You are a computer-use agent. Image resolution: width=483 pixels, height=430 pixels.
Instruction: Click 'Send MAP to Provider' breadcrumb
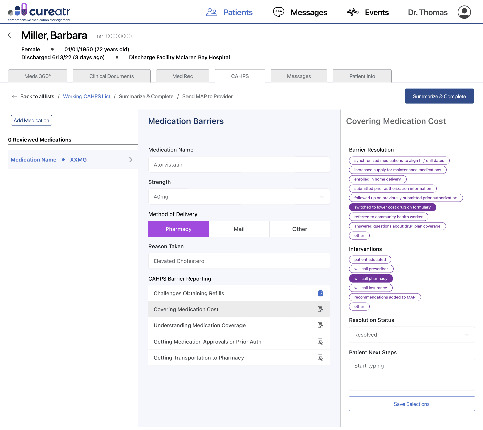coord(208,96)
